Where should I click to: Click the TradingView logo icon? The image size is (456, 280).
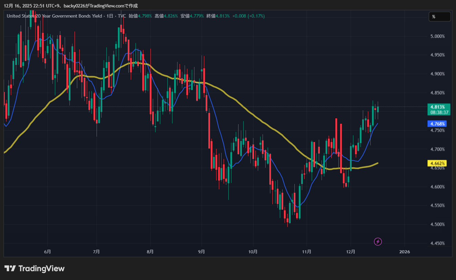coord(10,269)
